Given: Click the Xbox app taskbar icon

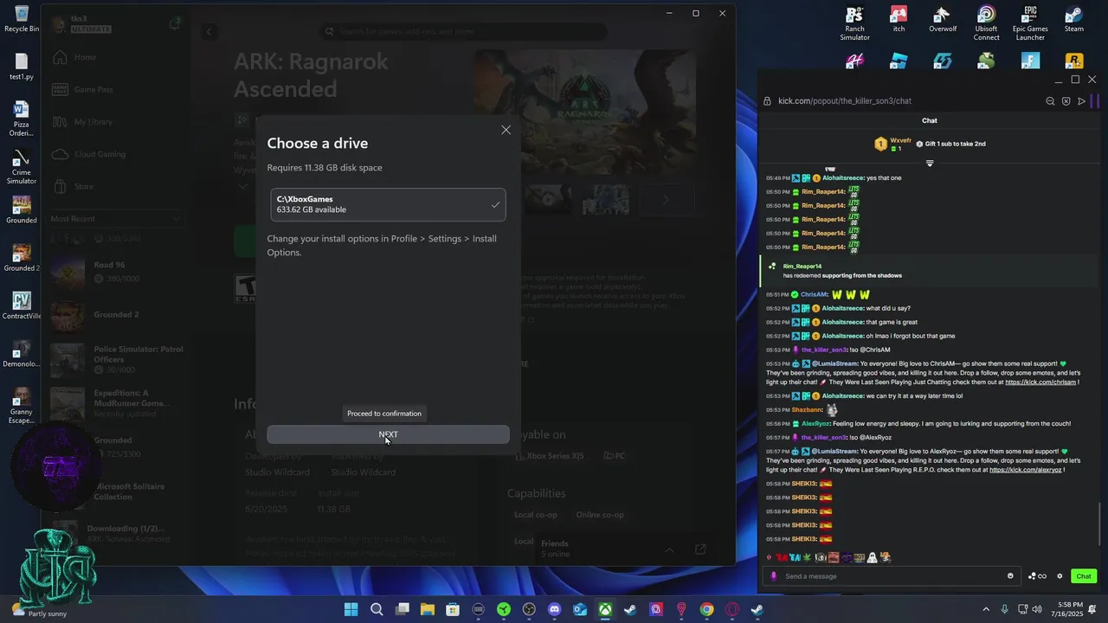Looking at the screenshot, I should click(605, 610).
